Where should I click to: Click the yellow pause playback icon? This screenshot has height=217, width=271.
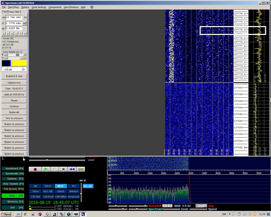[55, 169]
